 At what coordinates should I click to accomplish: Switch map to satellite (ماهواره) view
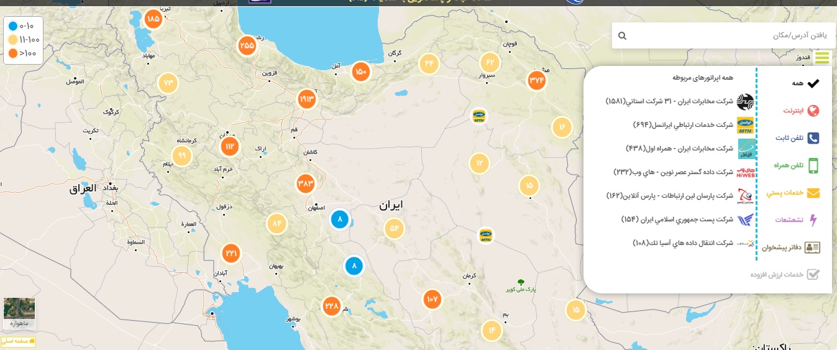pyautogui.click(x=19, y=313)
